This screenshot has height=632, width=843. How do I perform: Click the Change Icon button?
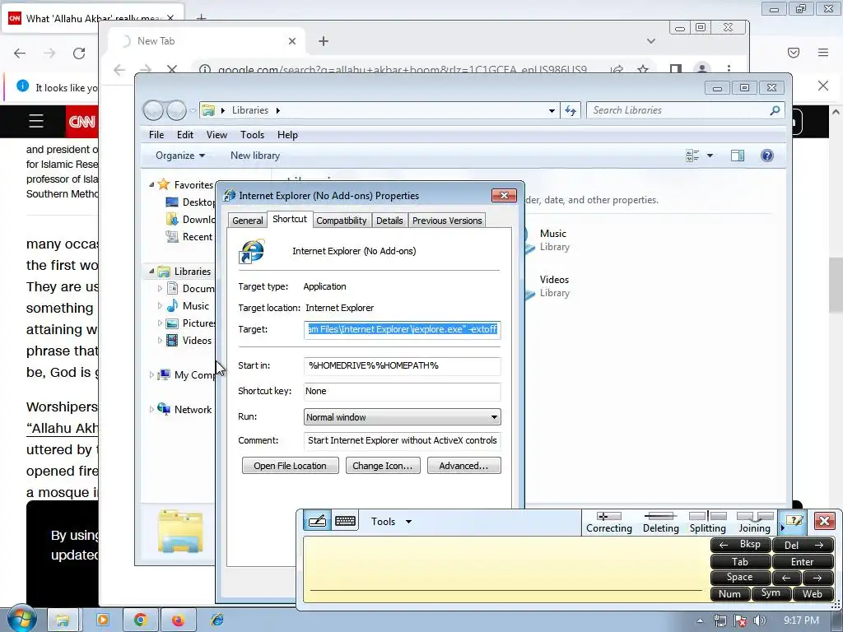pyautogui.click(x=383, y=466)
